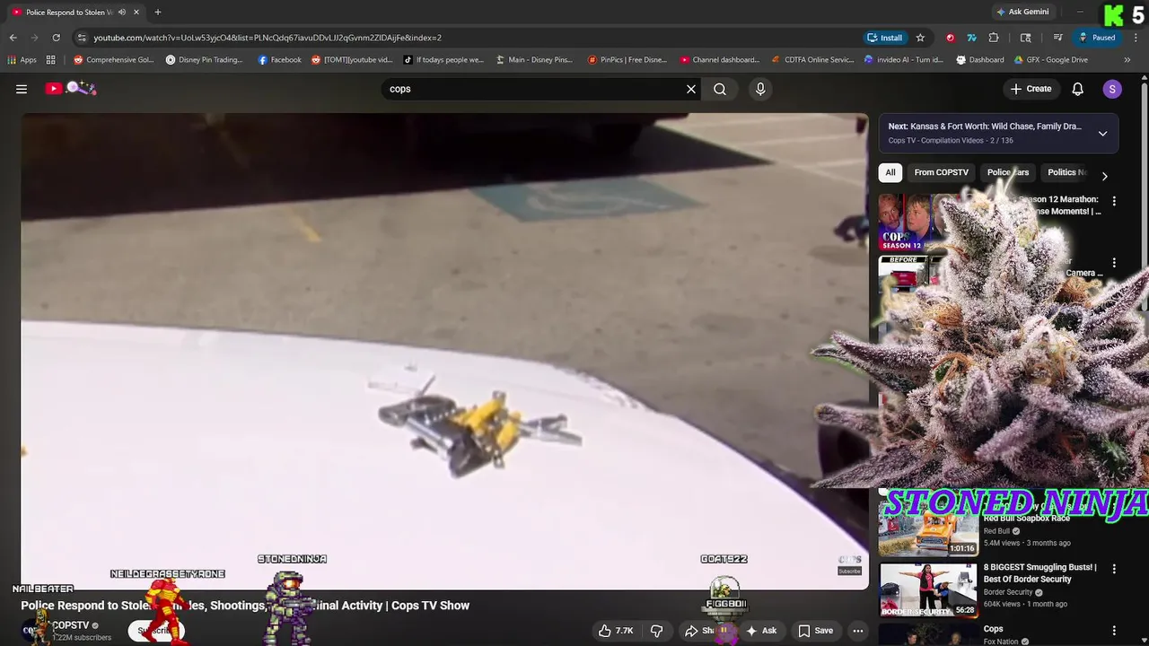The height and width of the screenshot is (646, 1149).
Task: Open Disney Pin Trading bookmark
Action: tap(205, 60)
